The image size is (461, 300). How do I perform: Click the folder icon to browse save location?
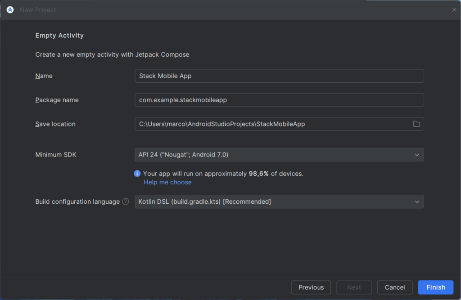click(x=416, y=124)
